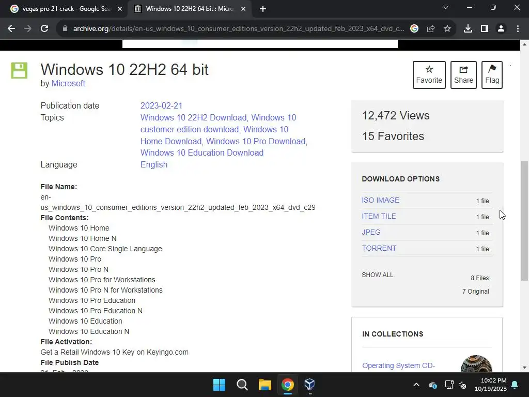The height and width of the screenshot is (397, 529).
Task: Click Windows 10 Core Single Language line
Action: point(105,249)
